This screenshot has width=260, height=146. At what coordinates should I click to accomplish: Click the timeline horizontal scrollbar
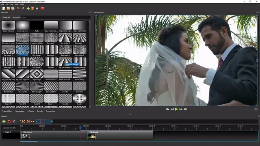click(x=29, y=142)
